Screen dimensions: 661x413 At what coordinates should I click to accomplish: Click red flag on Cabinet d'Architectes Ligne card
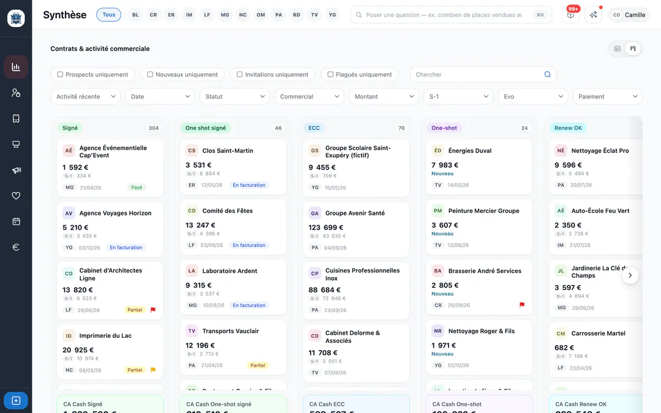(153, 310)
